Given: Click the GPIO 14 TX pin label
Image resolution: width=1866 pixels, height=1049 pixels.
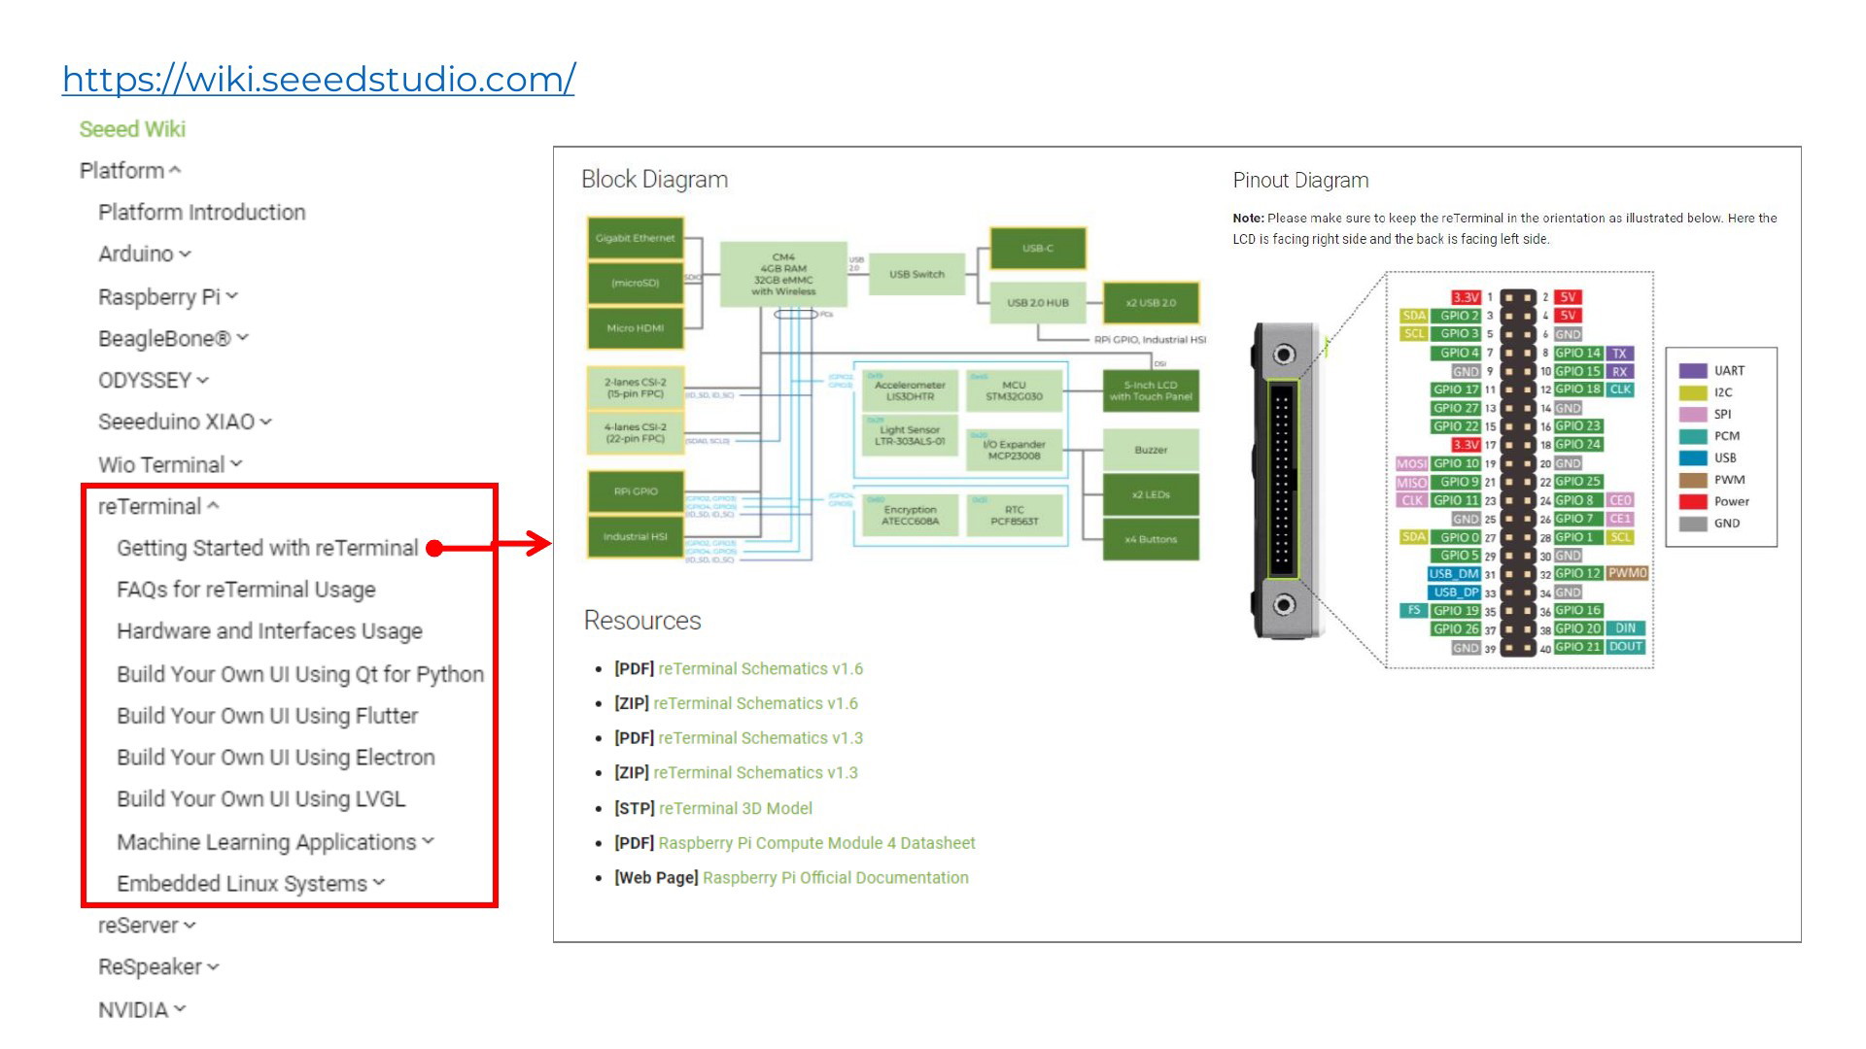Looking at the screenshot, I should pos(1594,354).
